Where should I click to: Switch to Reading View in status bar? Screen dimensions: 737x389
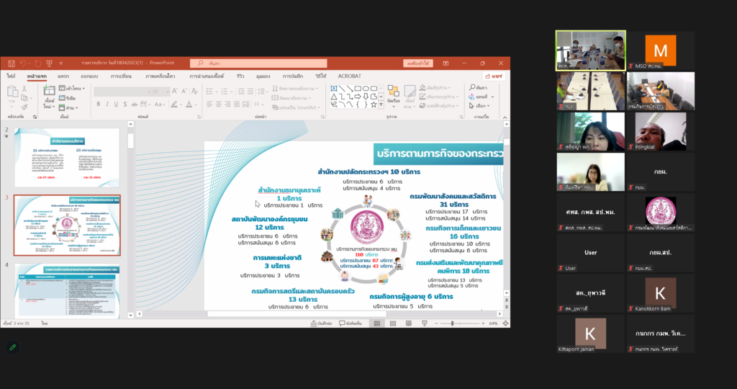click(x=409, y=323)
